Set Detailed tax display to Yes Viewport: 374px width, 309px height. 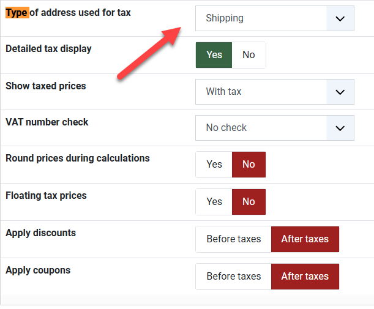tap(214, 55)
